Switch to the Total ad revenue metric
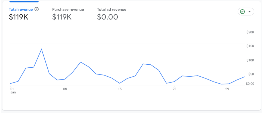 pyautogui.click(x=111, y=10)
